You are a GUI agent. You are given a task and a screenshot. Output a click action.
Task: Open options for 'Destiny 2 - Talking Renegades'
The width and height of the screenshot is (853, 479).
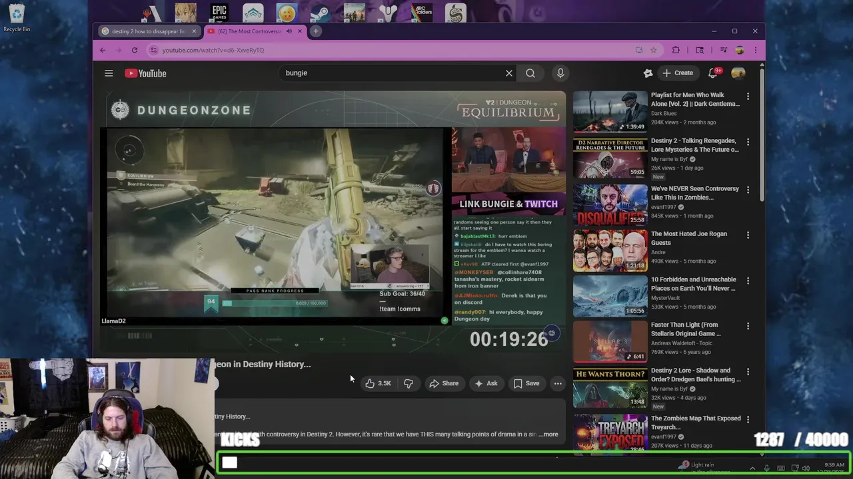tap(748, 142)
